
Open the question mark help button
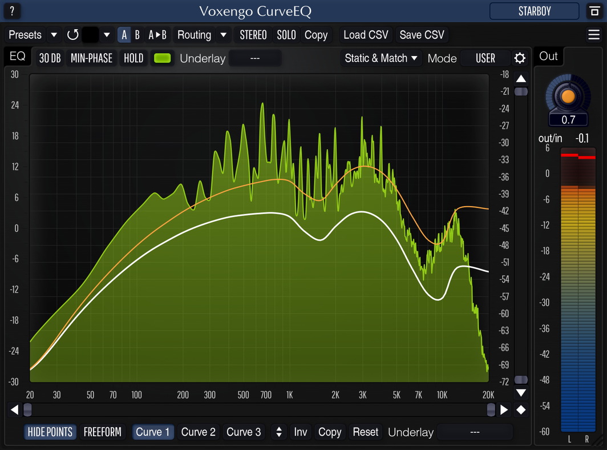(x=12, y=11)
